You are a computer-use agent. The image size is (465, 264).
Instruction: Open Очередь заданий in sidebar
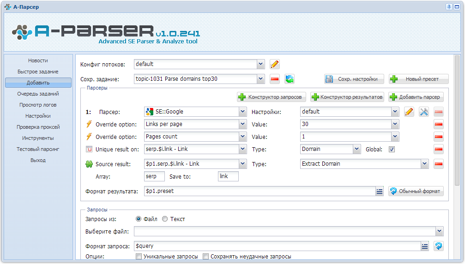38,94
